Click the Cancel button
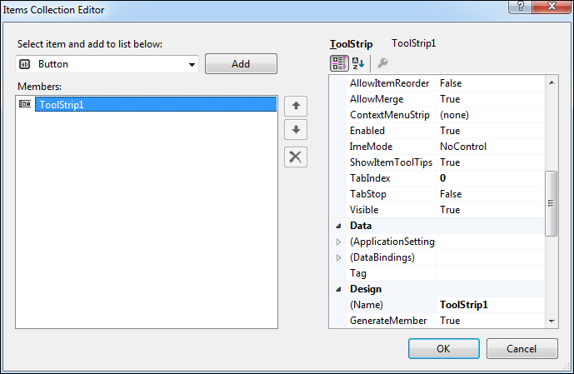Image resolution: width=574 pixels, height=374 pixels. [x=522, y=348]
